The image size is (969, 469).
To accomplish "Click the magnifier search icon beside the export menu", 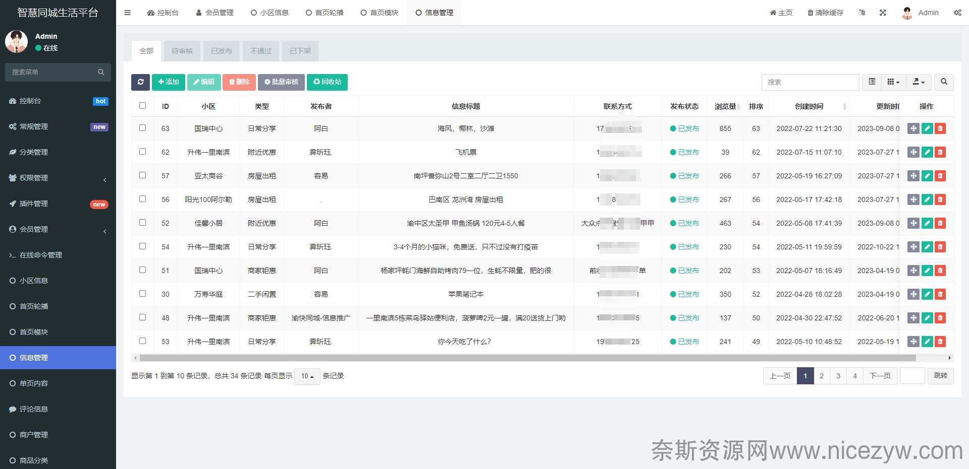I will [944, 82].
